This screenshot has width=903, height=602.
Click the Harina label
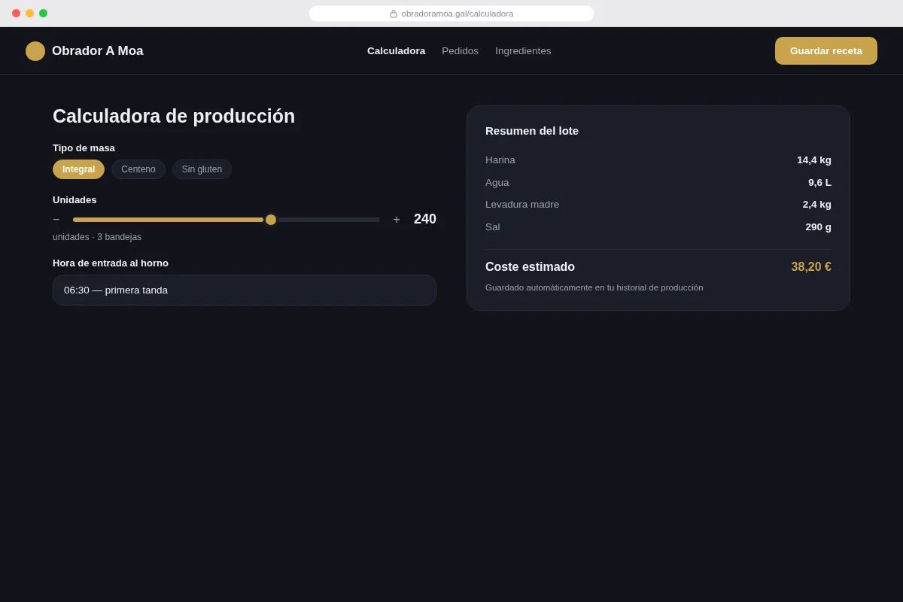coord(500,160)
